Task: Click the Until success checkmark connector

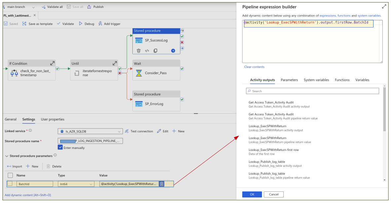Action: tap(120, 69)
